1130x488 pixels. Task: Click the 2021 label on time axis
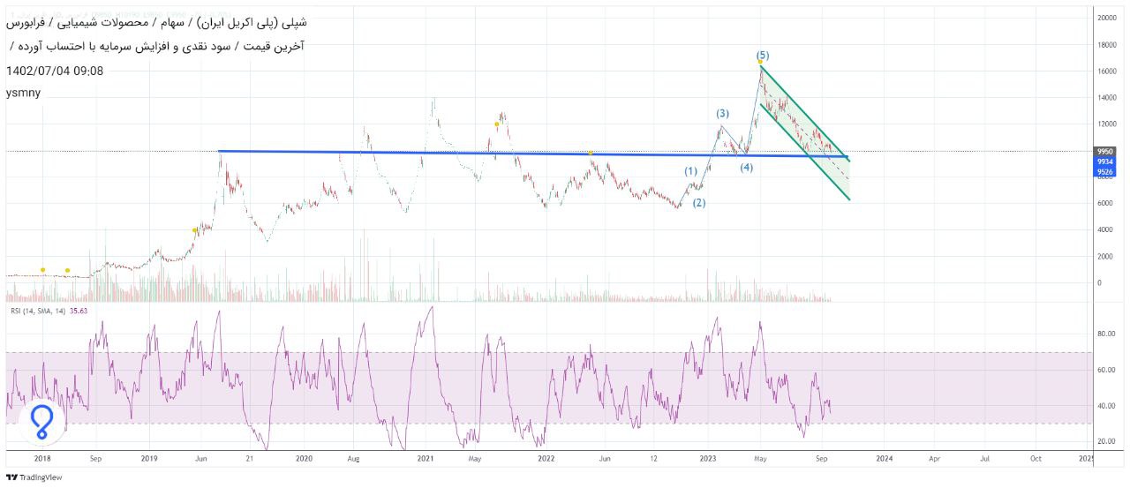[x=426, y=459]
